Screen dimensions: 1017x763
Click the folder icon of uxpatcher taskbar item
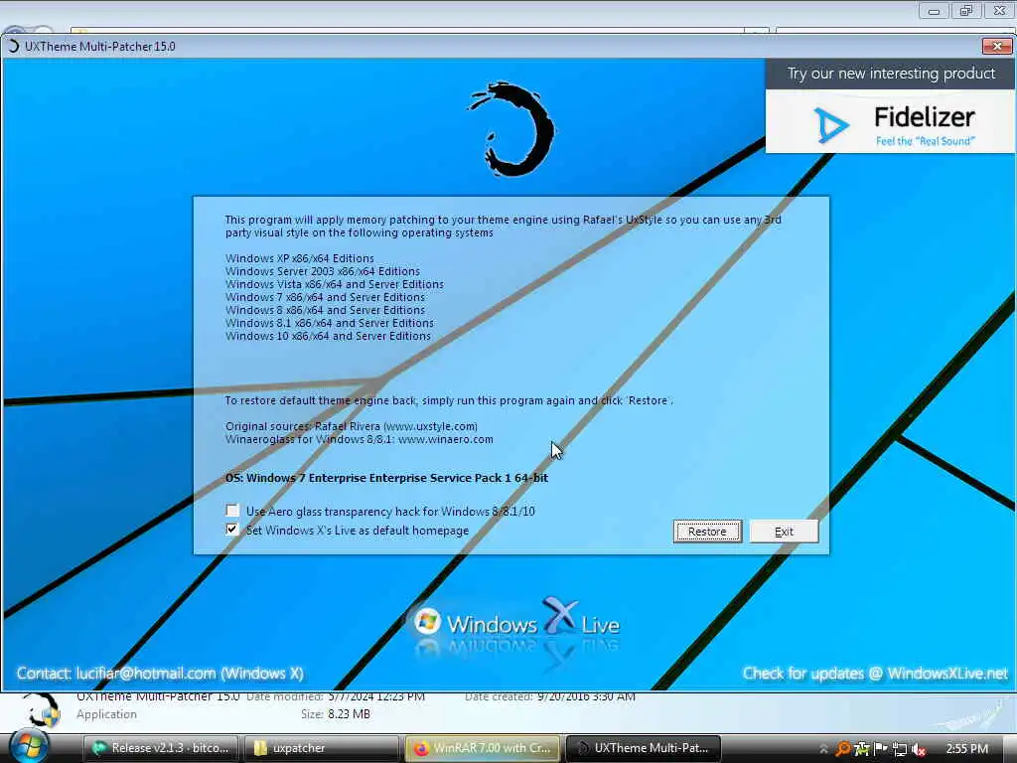[x=260, y=749]
